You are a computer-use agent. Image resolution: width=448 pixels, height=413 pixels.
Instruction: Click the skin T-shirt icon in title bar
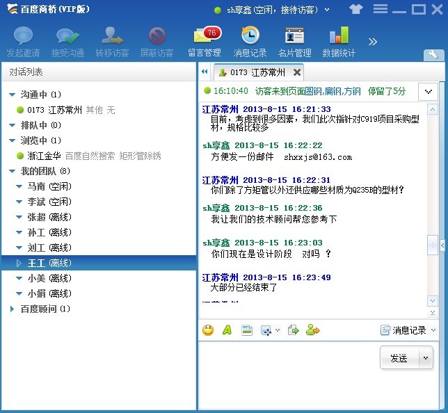click(355, 10)
